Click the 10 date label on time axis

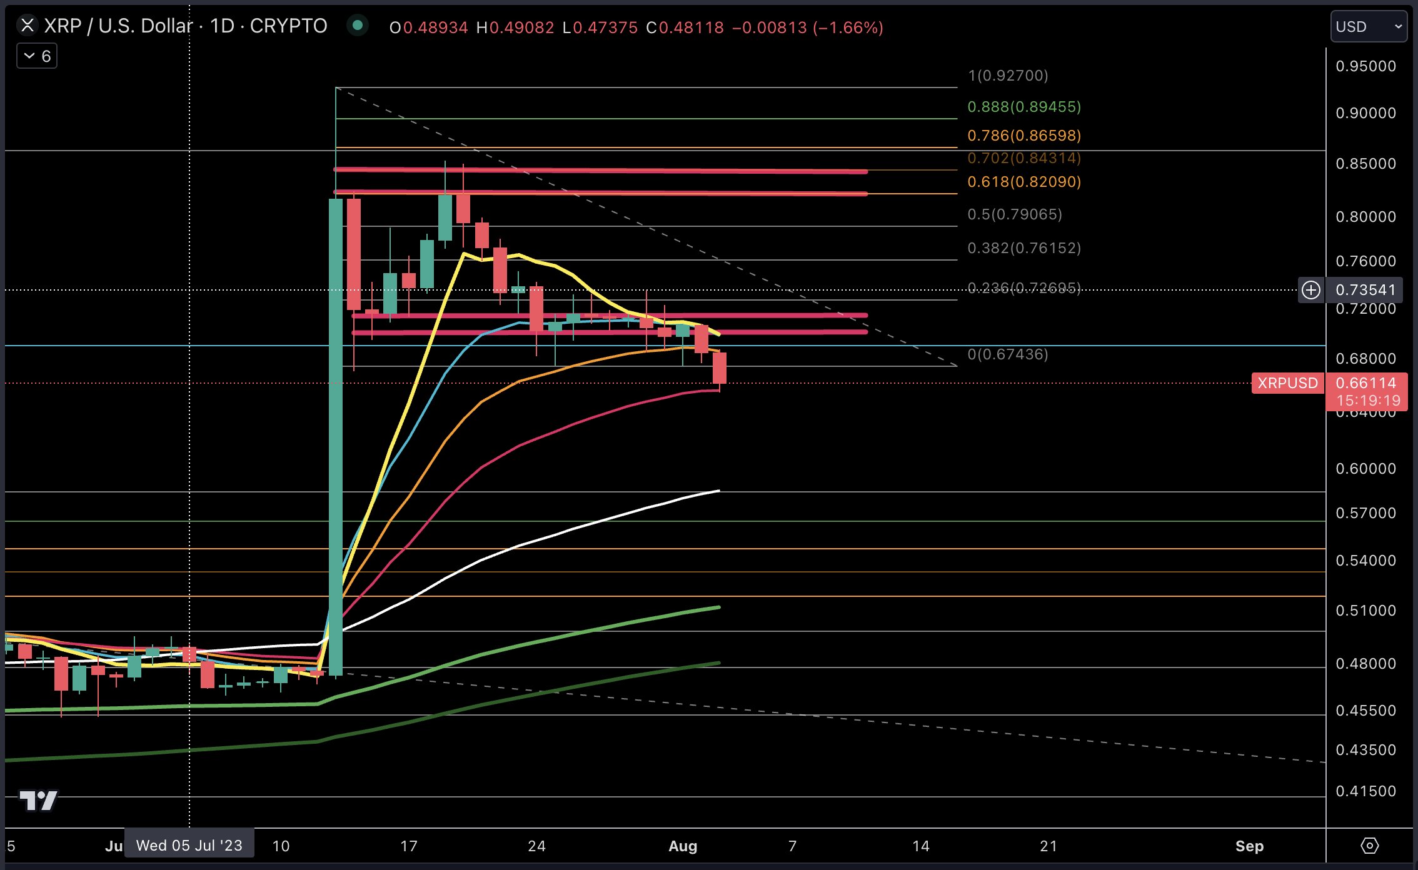[281, 846]
